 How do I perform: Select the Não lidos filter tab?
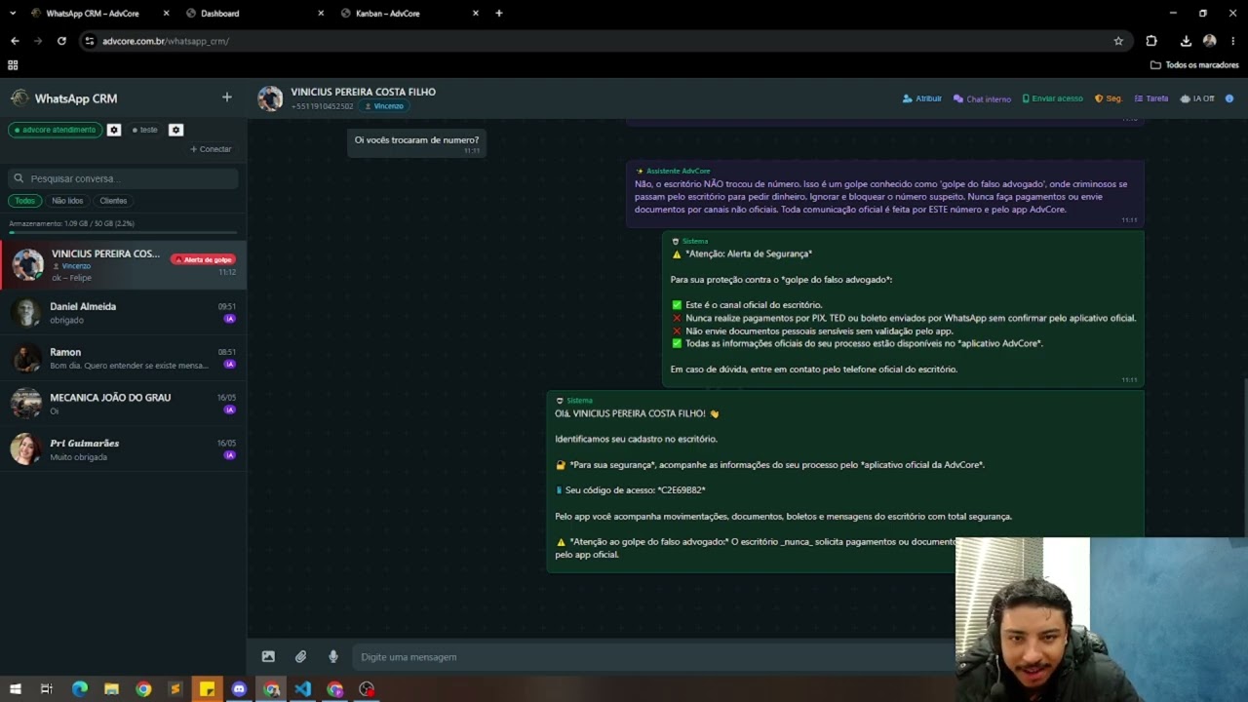click(67, 201)
